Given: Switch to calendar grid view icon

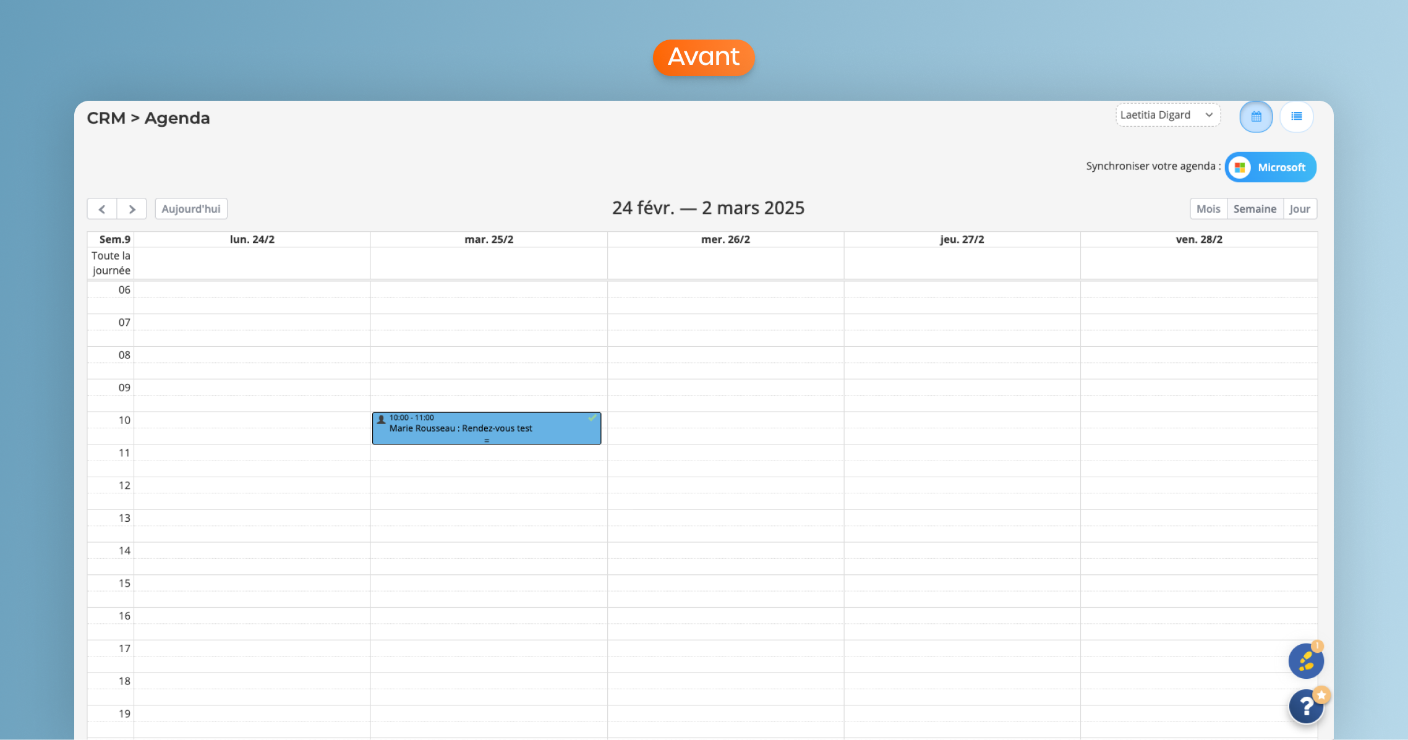Looking at the screenshot, I should coord(1256,117).
